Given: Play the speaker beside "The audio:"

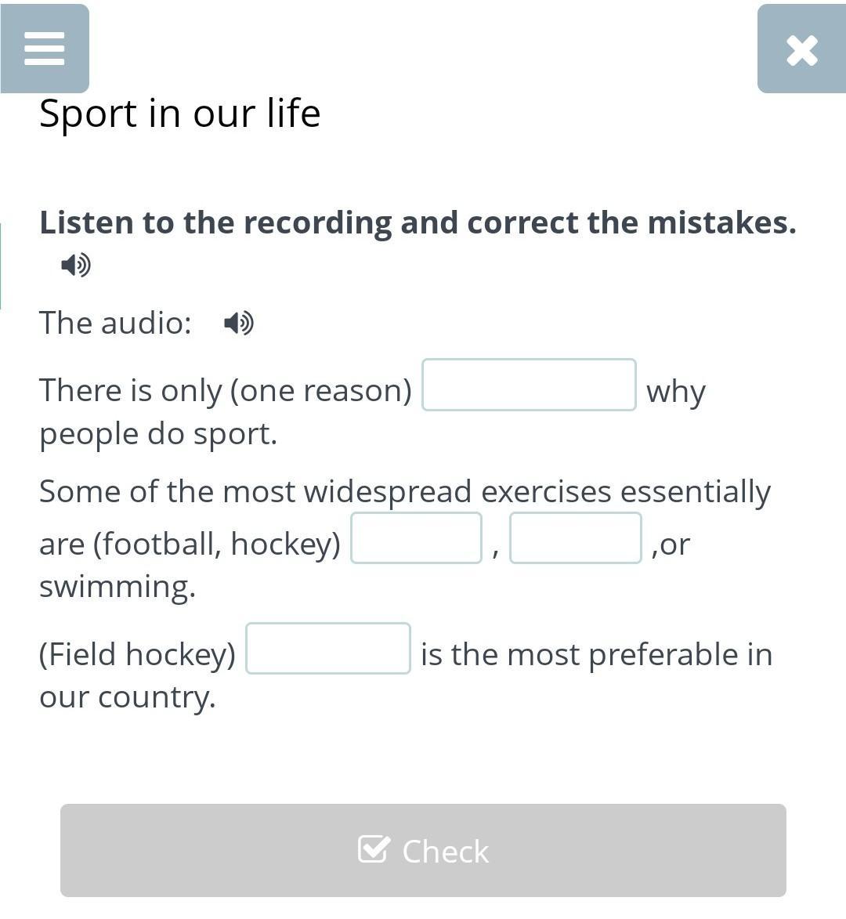Looking at the screenshot, I should pos(239,323).
